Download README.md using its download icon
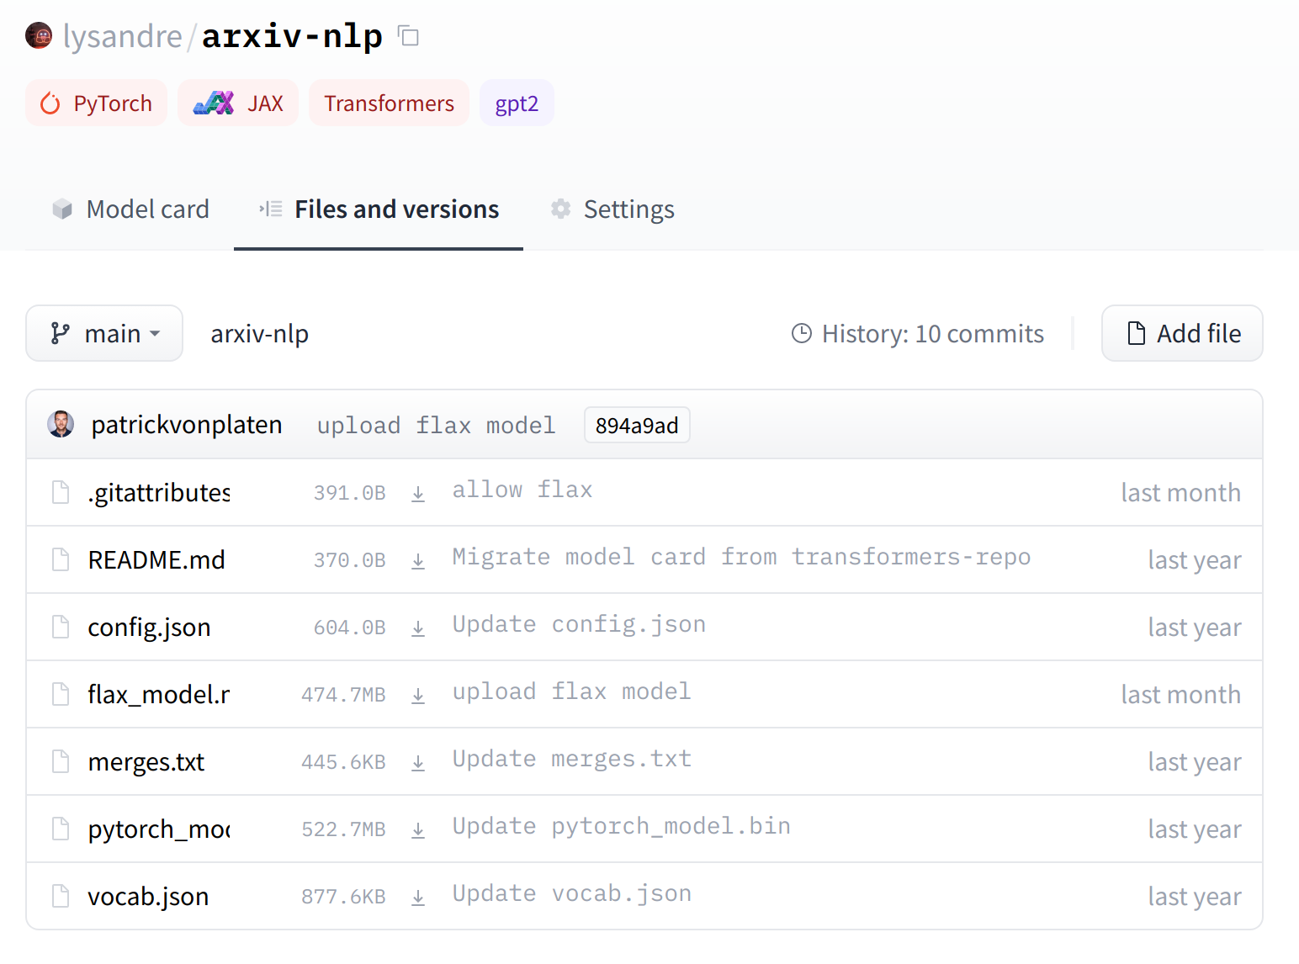The height and width of the screenshot is (964, 1299). [x=418, y=561]
